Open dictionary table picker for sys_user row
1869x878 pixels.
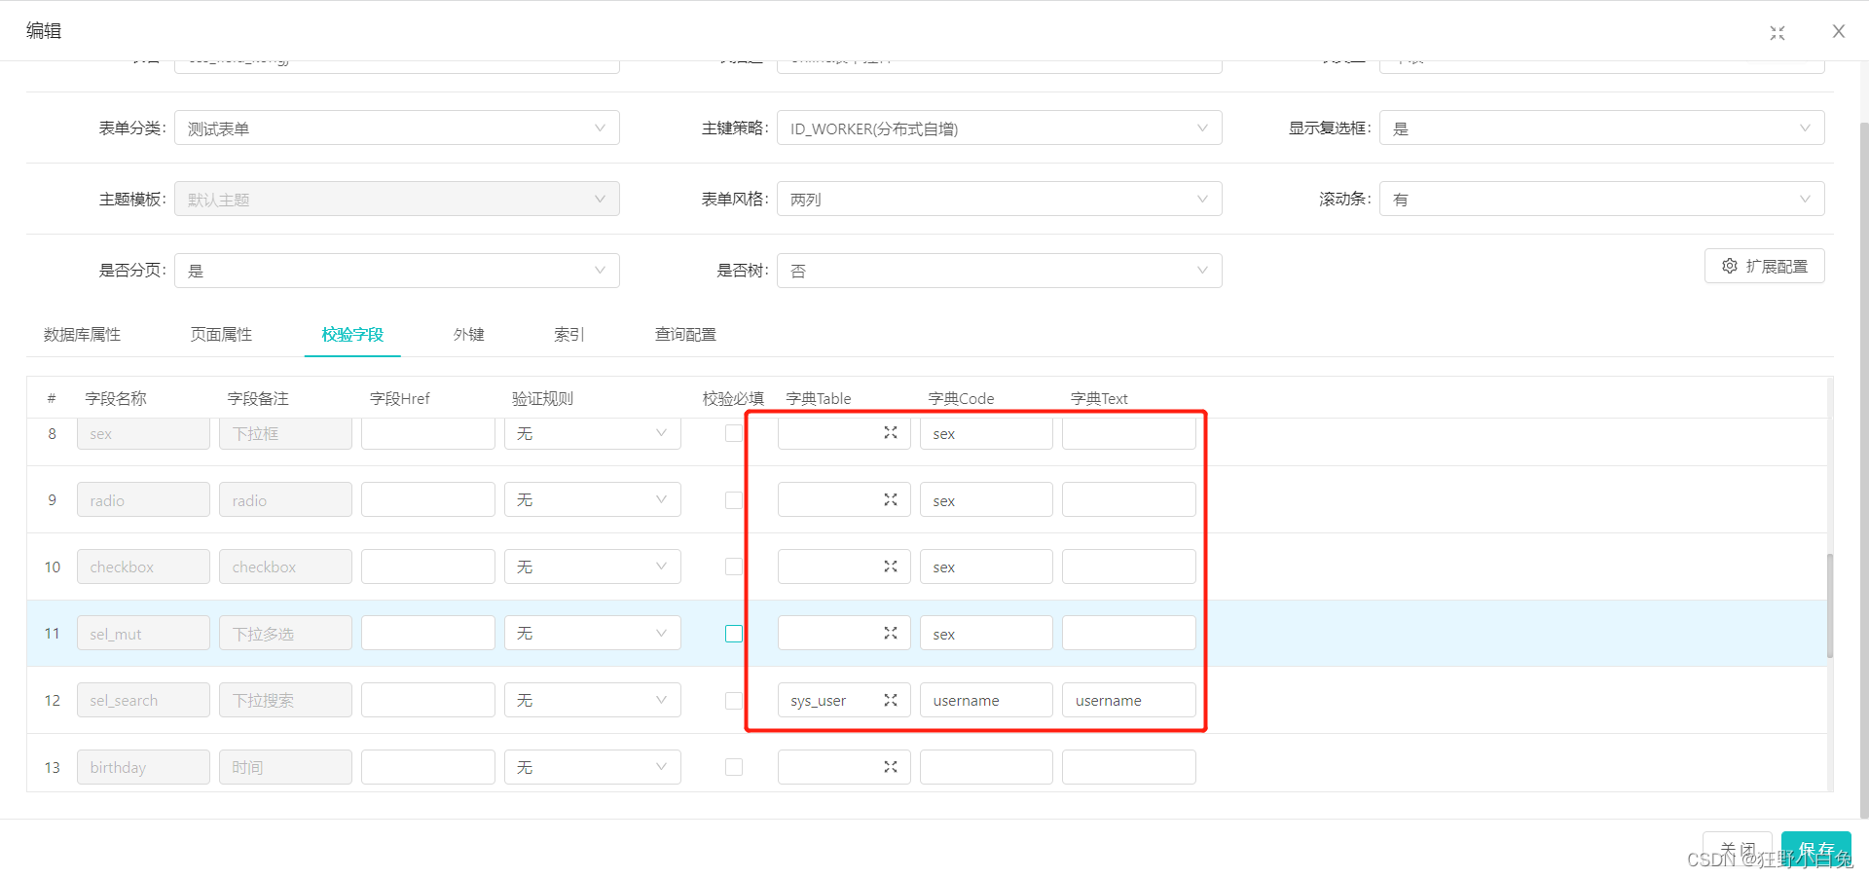pyautogui.click(x=889, y=700)
